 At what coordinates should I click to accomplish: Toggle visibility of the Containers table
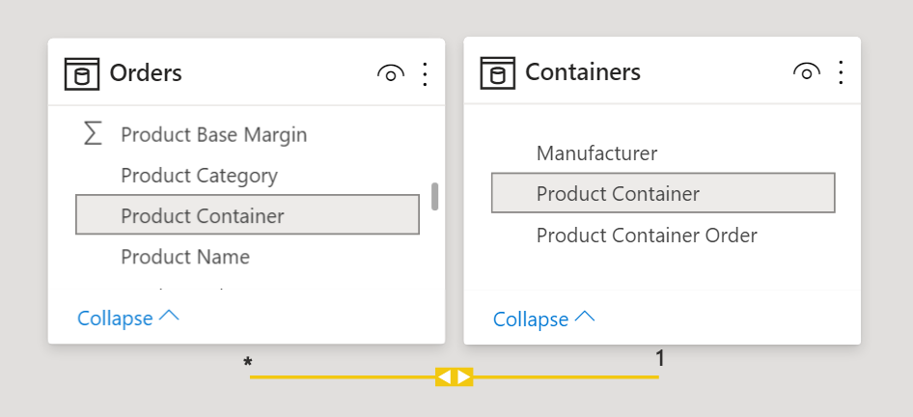807,72
